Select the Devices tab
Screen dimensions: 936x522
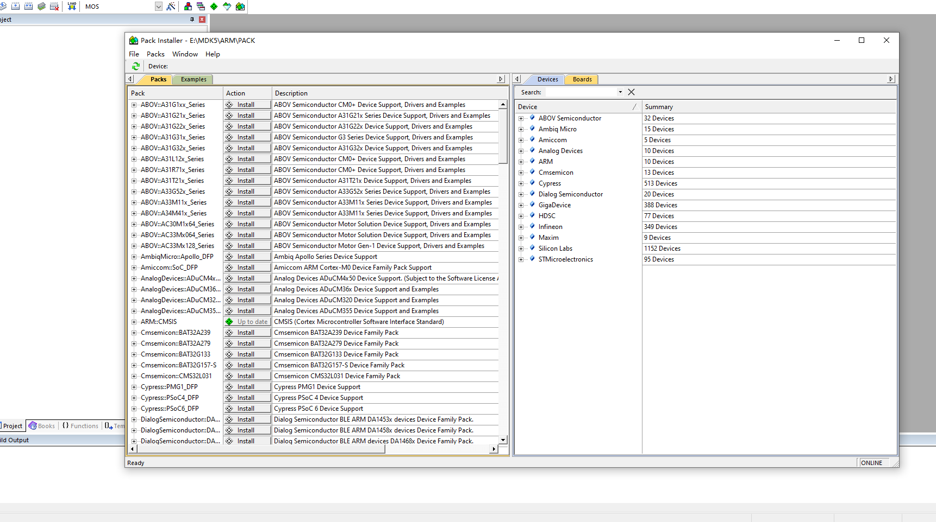[x=547, y=79]
